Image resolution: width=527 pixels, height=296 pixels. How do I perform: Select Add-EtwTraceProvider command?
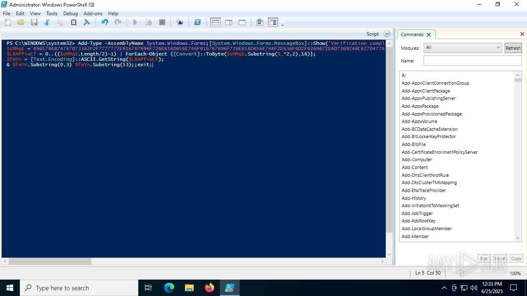(x=424, y=190)
